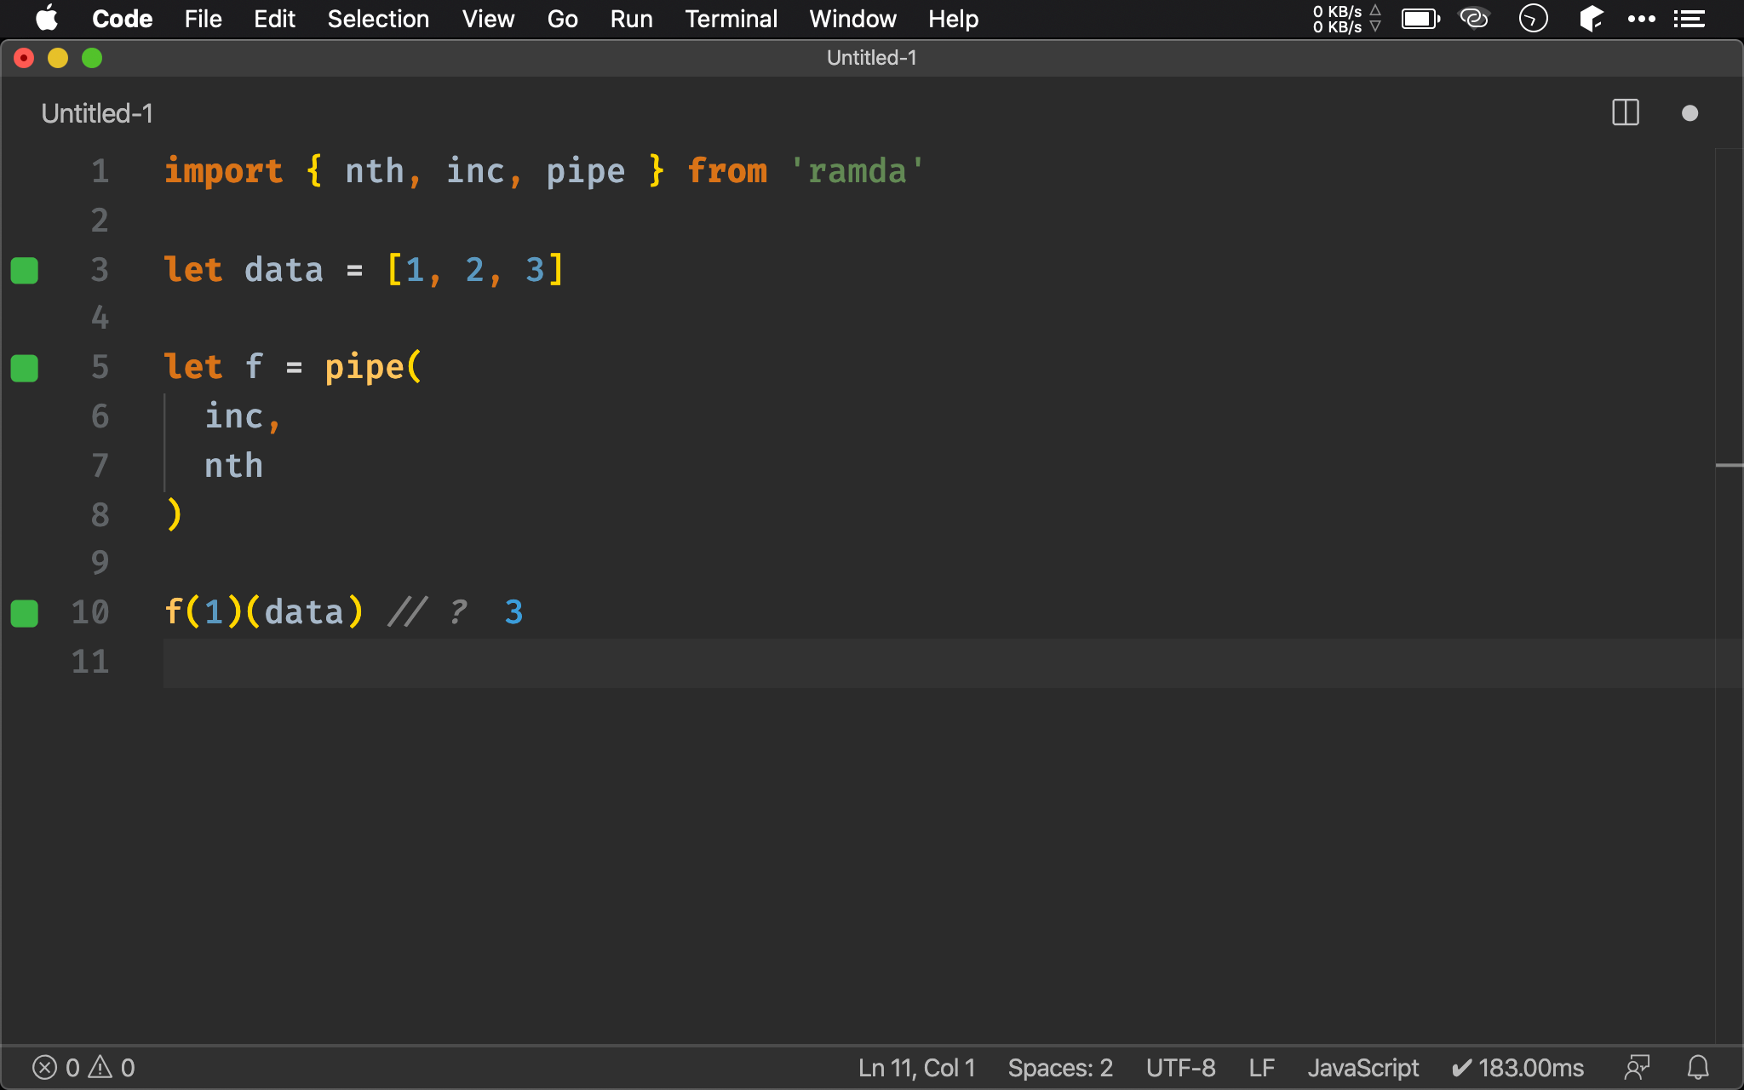Split the editor with the split icon
Viewport: 1744px width, 1090px height.
pos(1626,112)
